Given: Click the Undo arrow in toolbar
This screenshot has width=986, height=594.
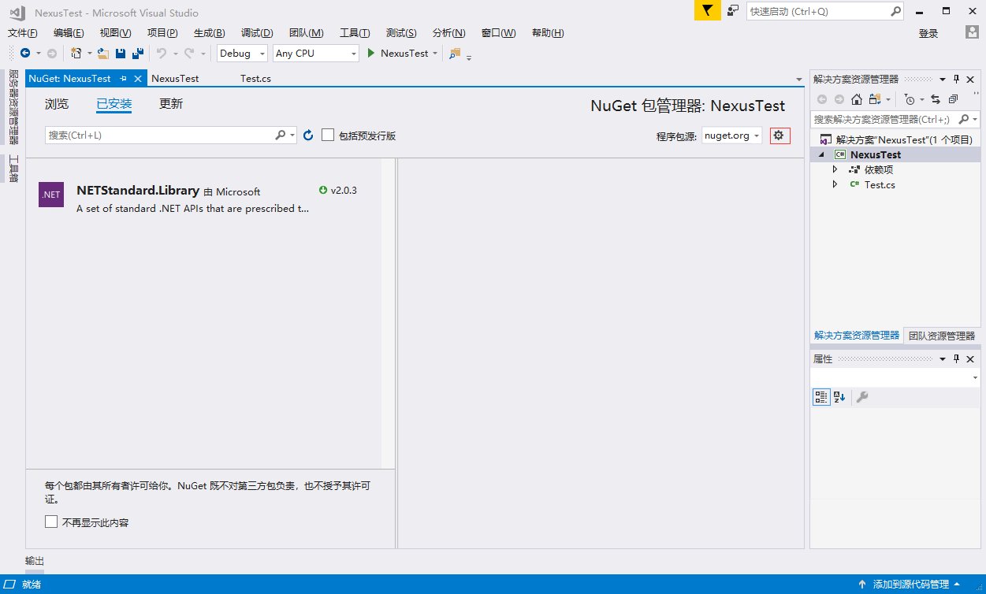Looking at the screenshot, I should coord(161,53).
